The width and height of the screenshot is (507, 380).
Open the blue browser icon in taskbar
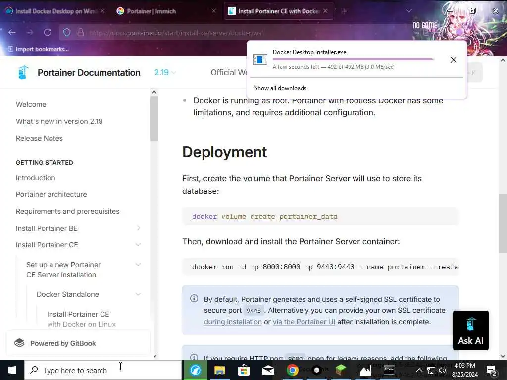click(195, 370)
